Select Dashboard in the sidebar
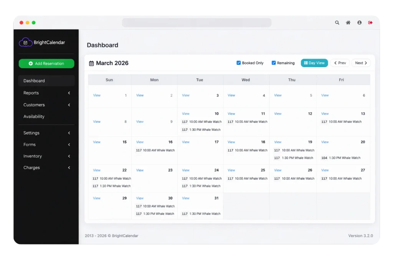Viewport: 393px width, 262px height. [x=34, y=81]
